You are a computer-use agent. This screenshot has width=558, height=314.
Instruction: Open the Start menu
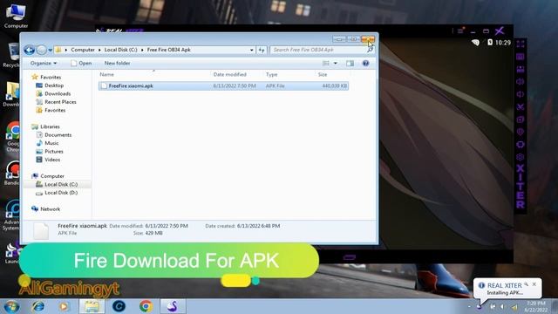click(x=11, y=306)
